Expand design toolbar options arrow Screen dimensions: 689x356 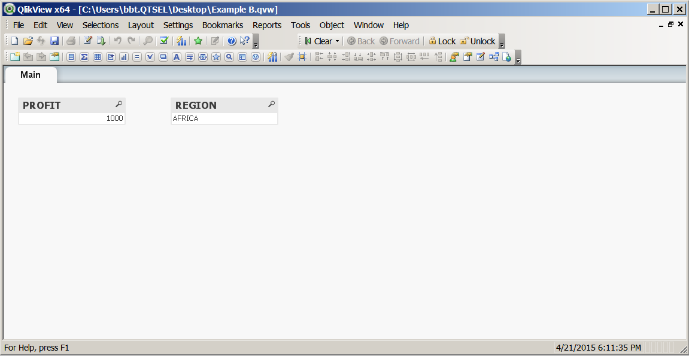click(518, 58)
